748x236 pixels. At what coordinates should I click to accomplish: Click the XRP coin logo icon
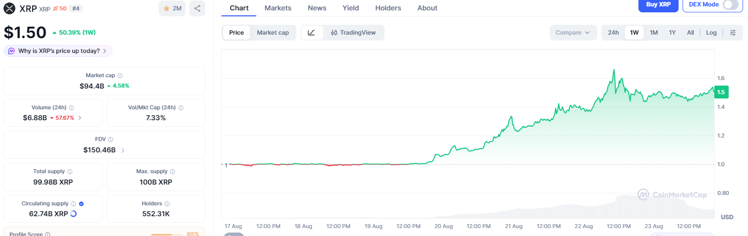(x=9, y=8)
